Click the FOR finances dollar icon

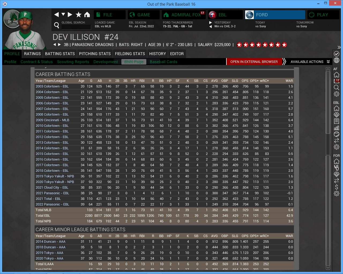pyautogui.click(x=337, y=187)
